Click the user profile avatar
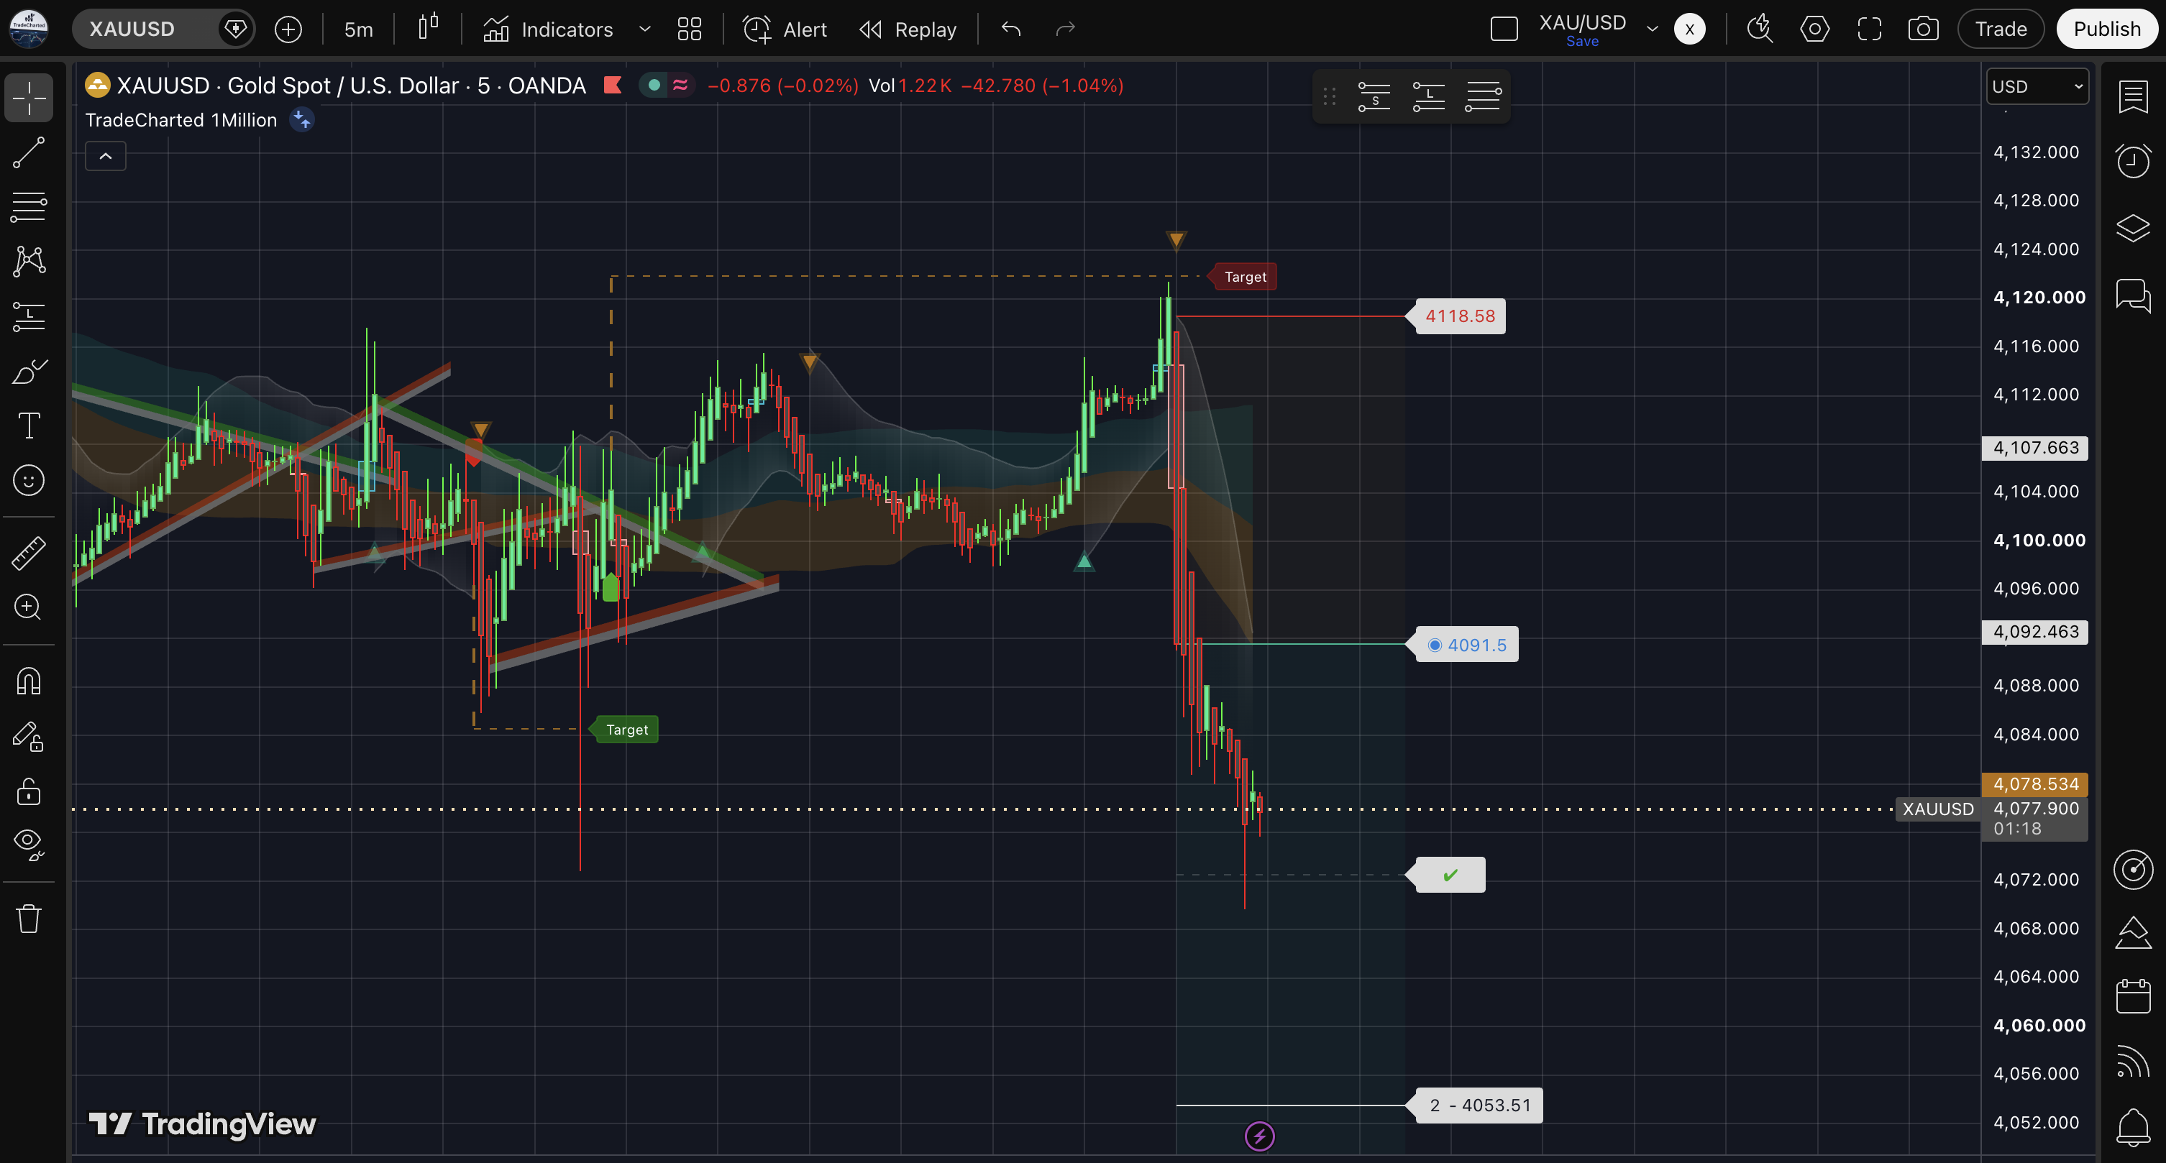Screen dimensions: 2166x1163 click(x=29, y=29)
